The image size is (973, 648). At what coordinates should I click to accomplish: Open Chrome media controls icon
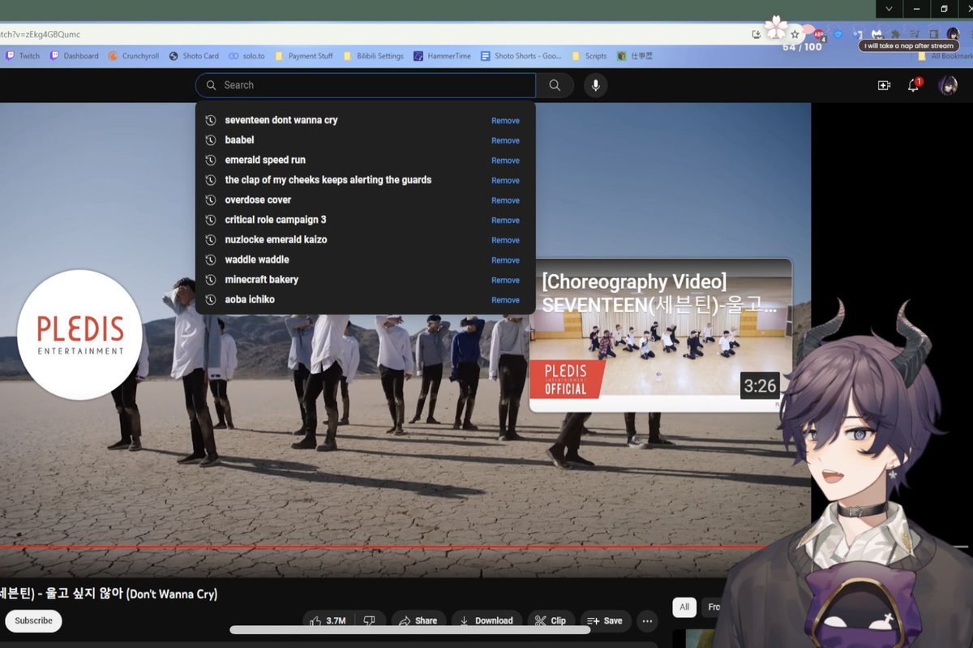click(x=915, y=35)
